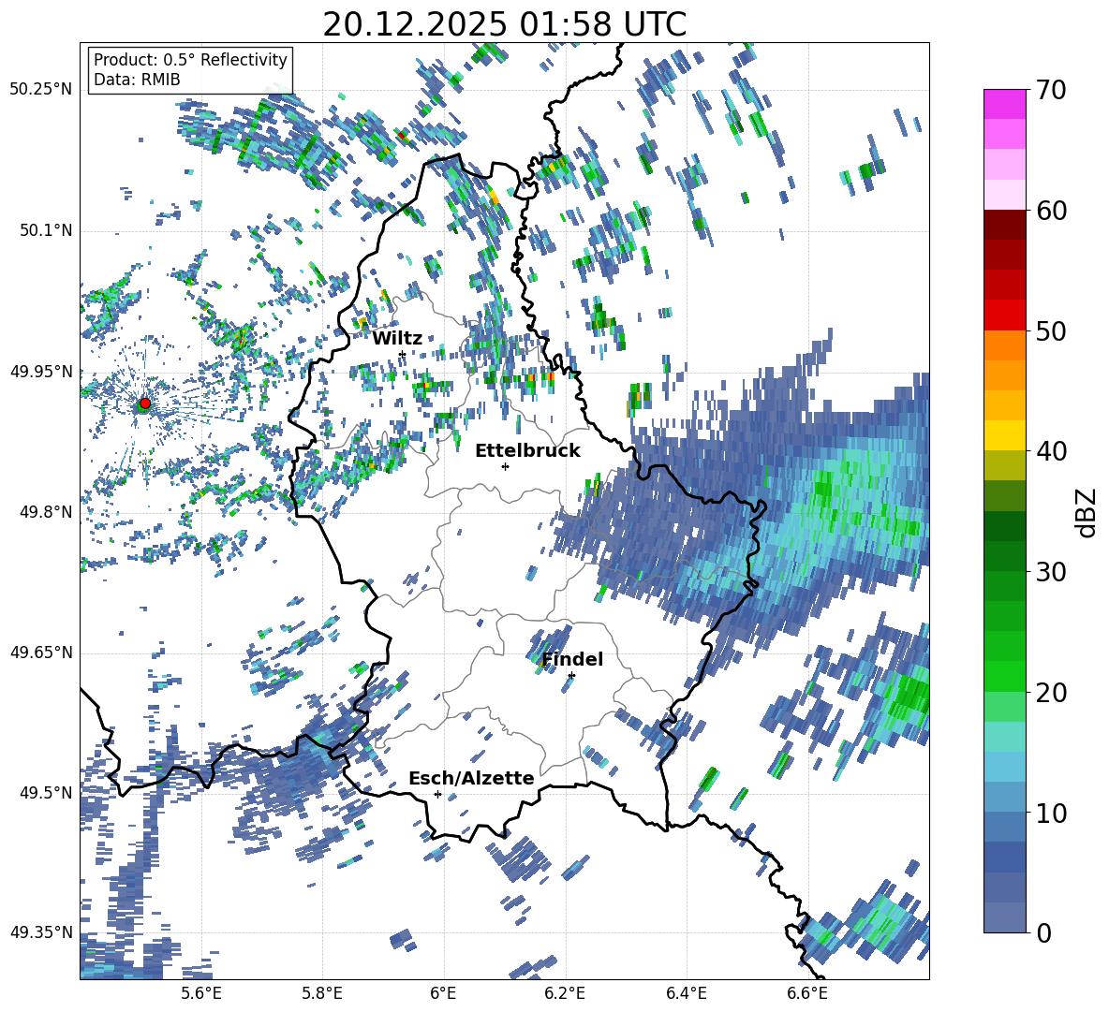Click the 0 label on colorbar
This screenshot has height=1012, width=1109.
(1043, 932)
